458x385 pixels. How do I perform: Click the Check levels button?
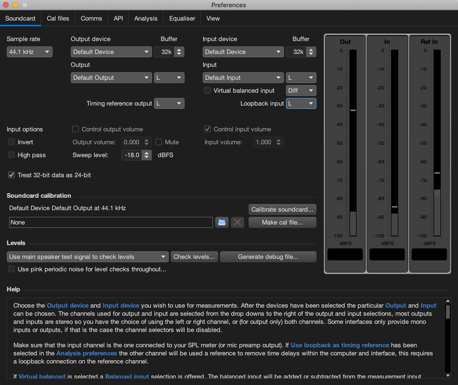(x=194, y=257)
